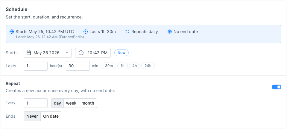Open the 10:42 PM time picker

(x=93, y=53)
